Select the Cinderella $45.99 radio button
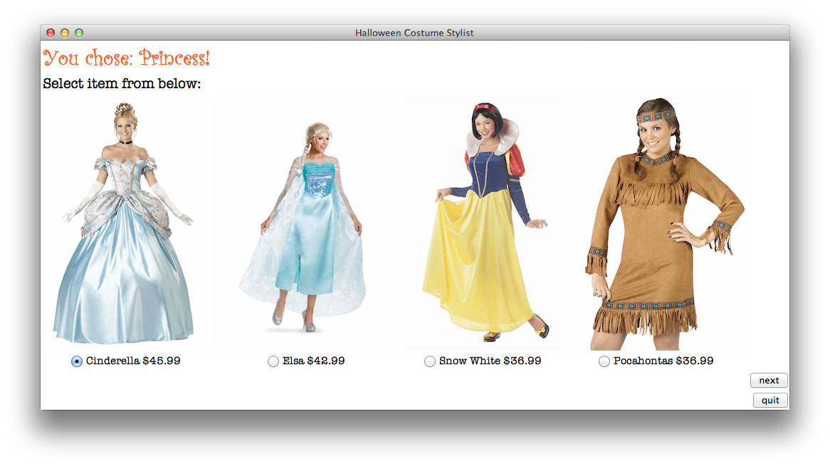The height and width of the screenshot is (466, 830). point(77,361)
